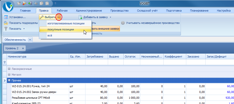This screenshot has width=234, height=104.
Task: Click the copy icon in quick toolbar
Action: [x=41, y=3]
